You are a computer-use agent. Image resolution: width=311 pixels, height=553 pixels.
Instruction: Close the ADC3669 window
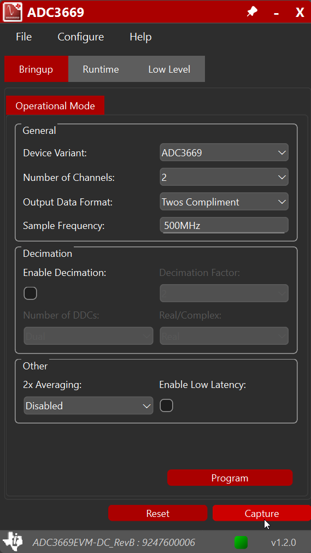click(x=300, y=13)
